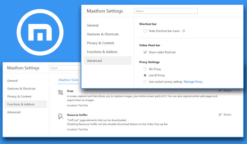Switch to the Maxthon Tools tab
247x144 pixels.
point(69,80)
